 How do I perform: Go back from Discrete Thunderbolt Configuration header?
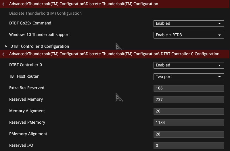pos(4,4)
